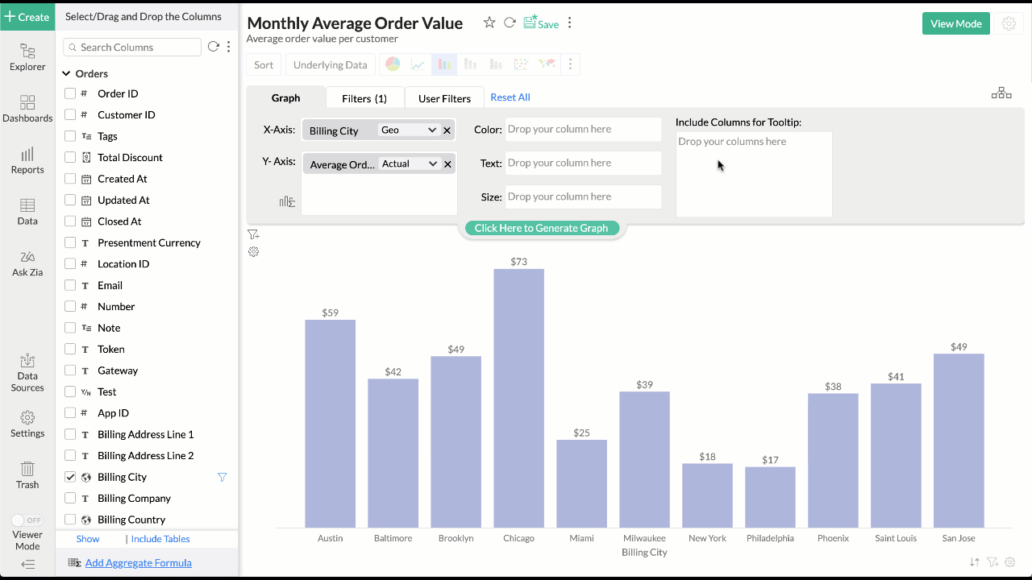This screenshot has height=580, width=1032.
Task: Click inside the Search Columns field
Action: click(131, 47)
